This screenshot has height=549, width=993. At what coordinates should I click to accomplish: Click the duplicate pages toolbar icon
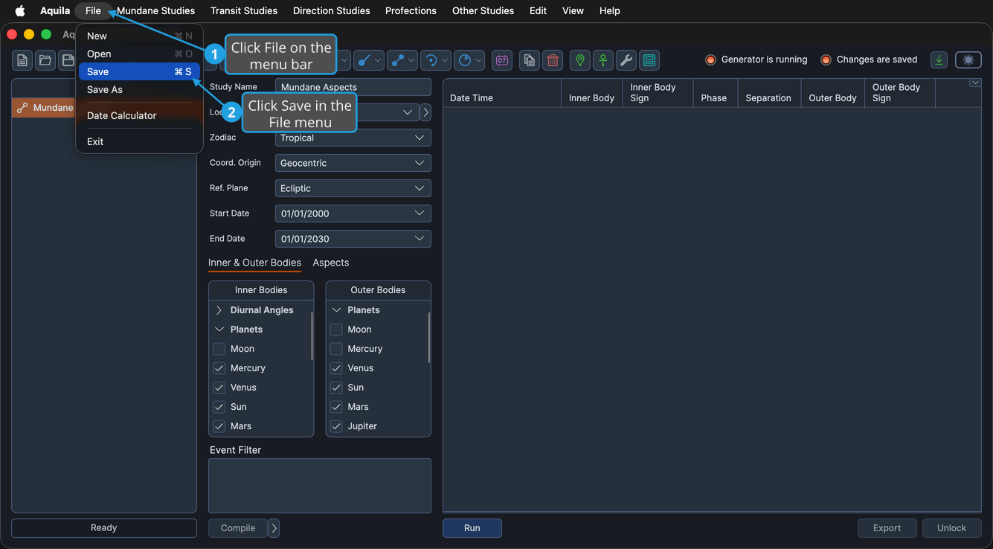pos(530,60)
